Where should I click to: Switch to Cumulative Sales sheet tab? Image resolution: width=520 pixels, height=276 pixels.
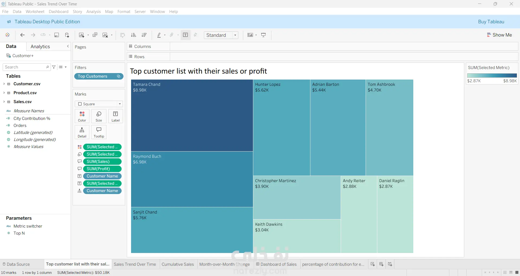(178, 264)
